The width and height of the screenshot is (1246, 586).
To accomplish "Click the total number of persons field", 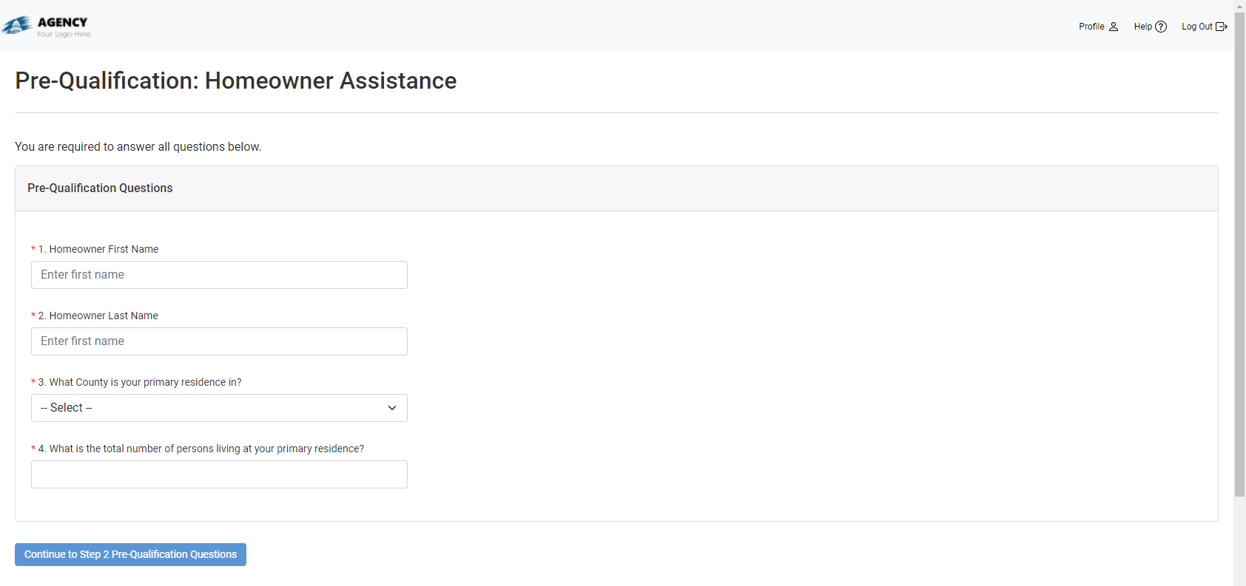I will [x=219, y=474].
